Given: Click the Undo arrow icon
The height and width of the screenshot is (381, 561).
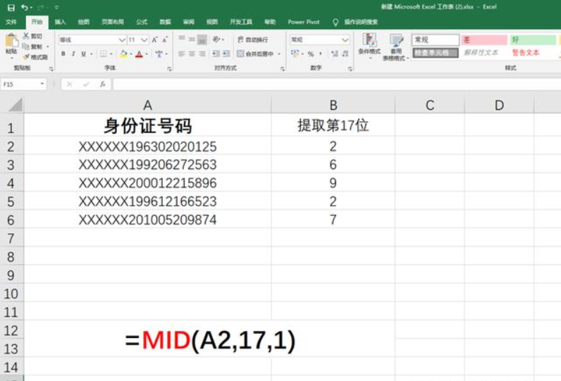Looking at the screenshot, I should [25, 7].
